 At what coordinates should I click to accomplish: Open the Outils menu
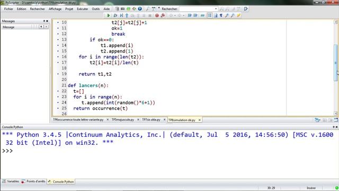tap(95, 9)
